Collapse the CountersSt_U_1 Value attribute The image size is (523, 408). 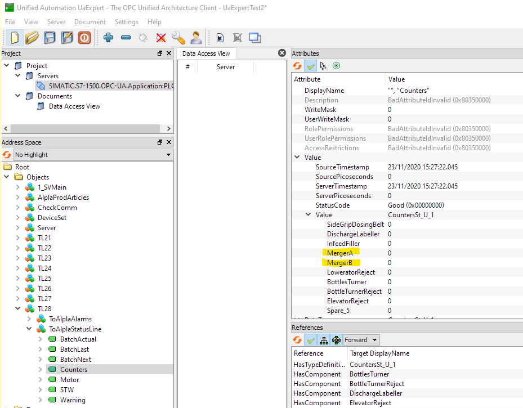308,214
